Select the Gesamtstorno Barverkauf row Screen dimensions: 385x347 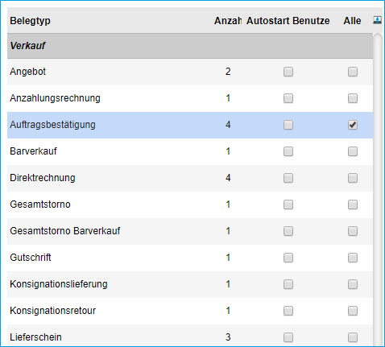click(x=190, y=231)
